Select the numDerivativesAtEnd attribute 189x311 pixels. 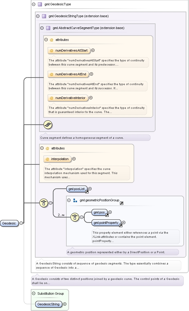[68, 74]
